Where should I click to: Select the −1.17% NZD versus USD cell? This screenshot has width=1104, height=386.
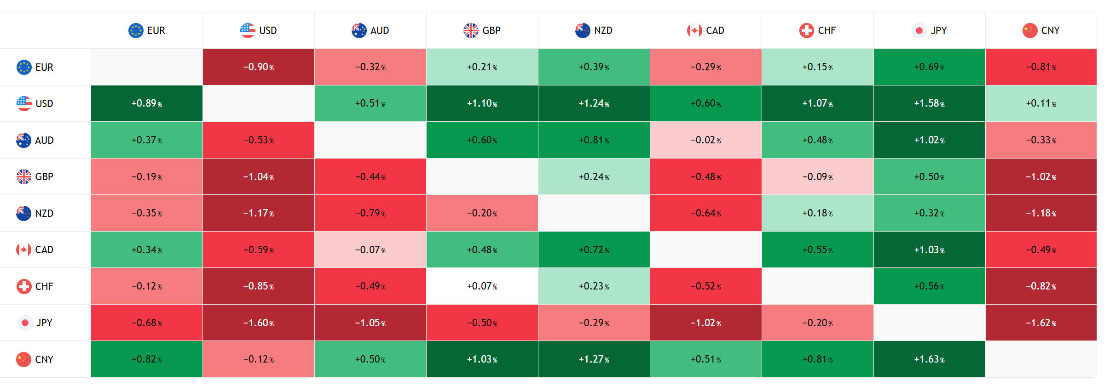click(x=259, y=213)
